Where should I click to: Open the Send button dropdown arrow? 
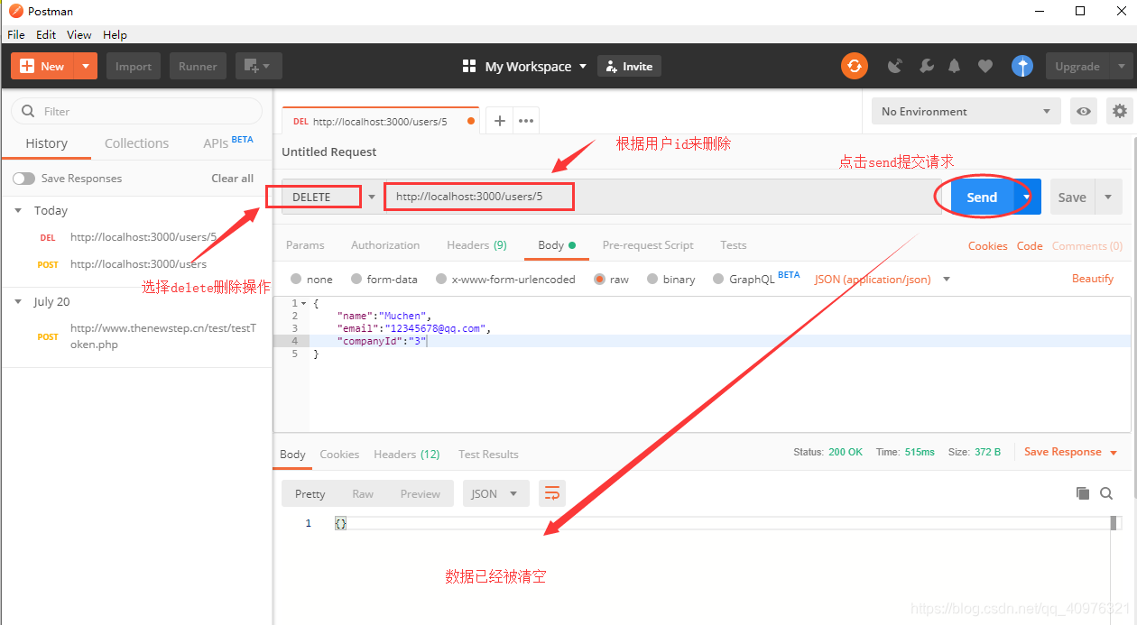coord(1027,198)
